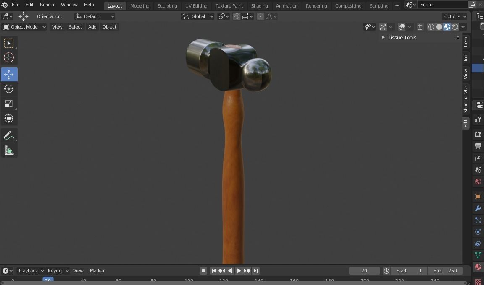Switch to rendered shading
Viewport: 484px width, 285px height.
point(455,27)
